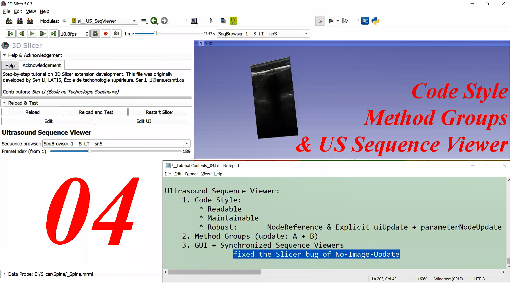Viewport: 510px width, 283px height.
Task: Click the Volume Rendering cube icon
Action: [223, 21]
